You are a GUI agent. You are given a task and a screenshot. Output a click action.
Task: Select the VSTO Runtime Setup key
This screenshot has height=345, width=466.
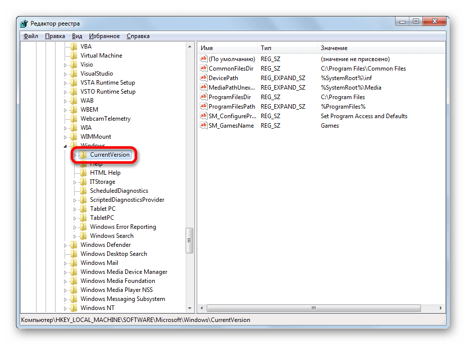(108, 92)
